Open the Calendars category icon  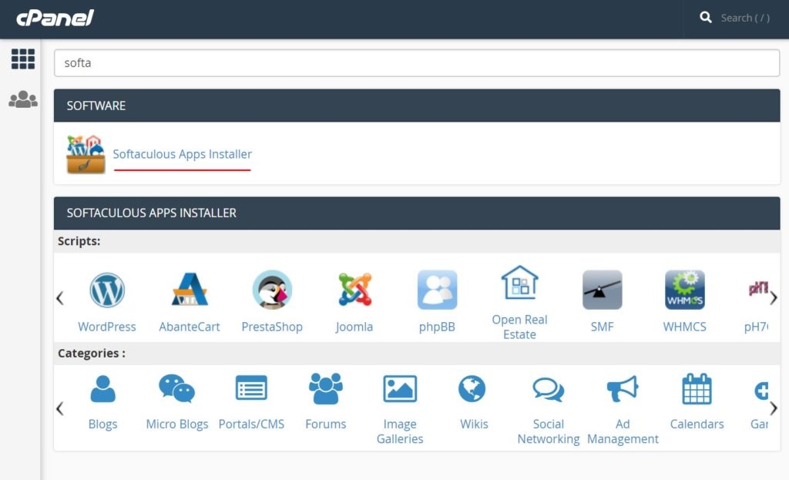click(x=697, y=389)
